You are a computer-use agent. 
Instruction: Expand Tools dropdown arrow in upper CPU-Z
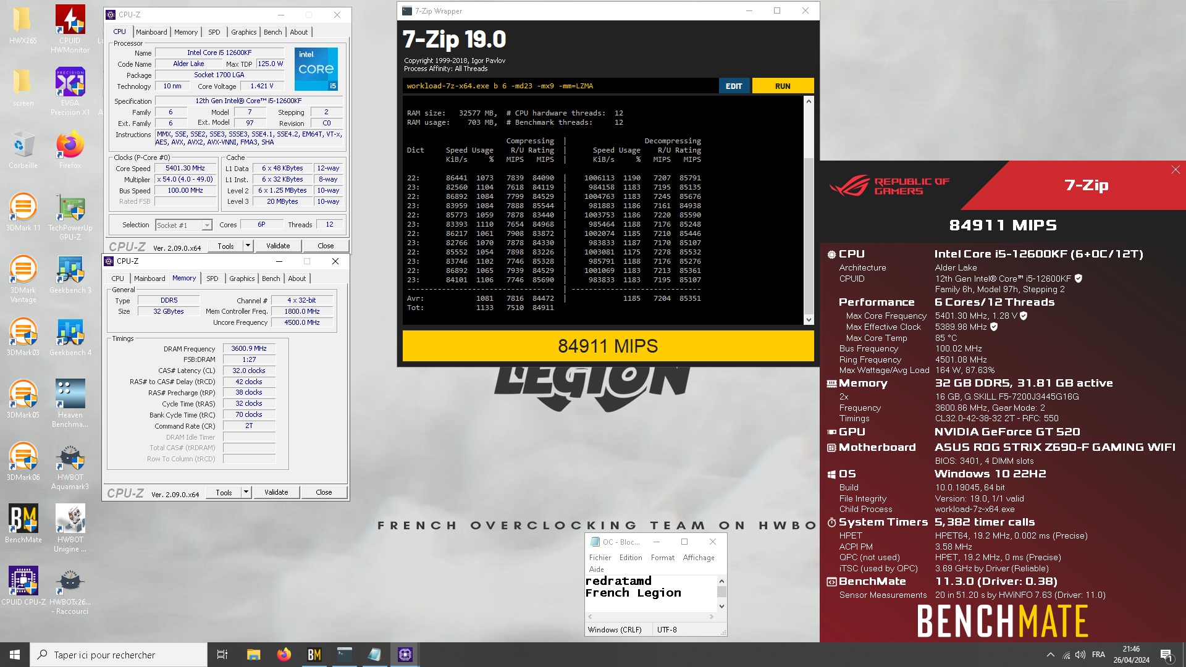click(x=248, y=246)
